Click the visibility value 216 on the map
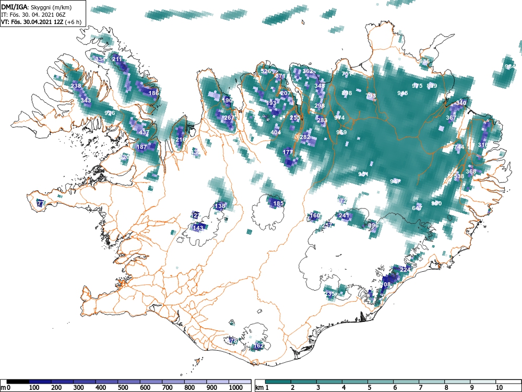This screenshot has height=392, width=522. (x=181, y=140)
